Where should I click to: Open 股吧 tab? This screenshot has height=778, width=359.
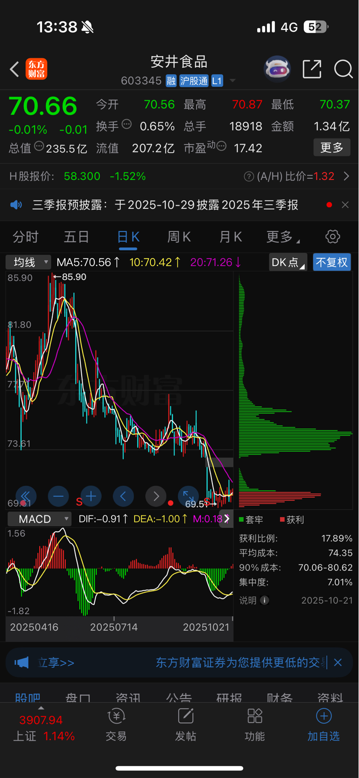(28, 697)
